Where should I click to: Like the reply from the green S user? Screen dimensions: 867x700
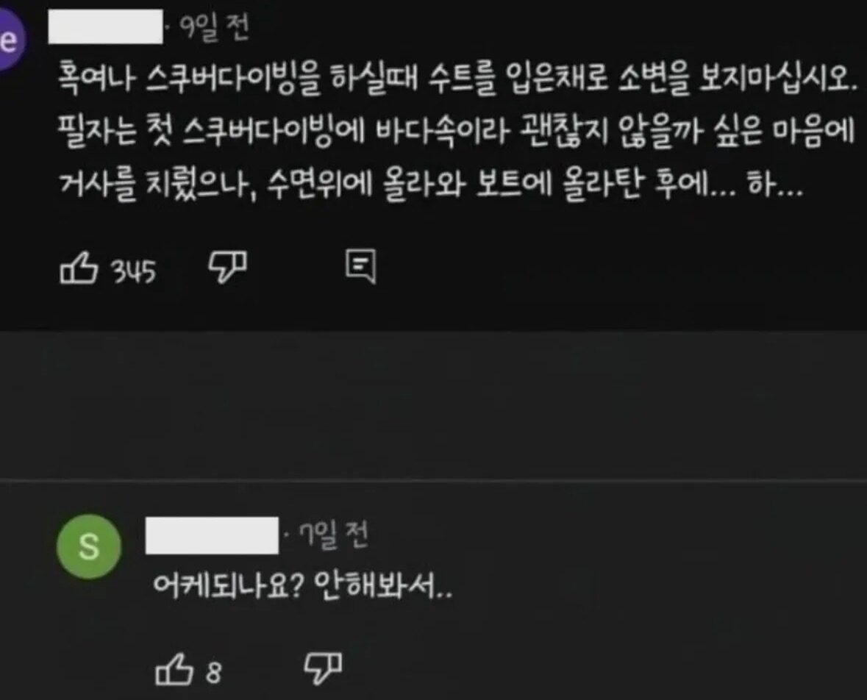(174, 669)
